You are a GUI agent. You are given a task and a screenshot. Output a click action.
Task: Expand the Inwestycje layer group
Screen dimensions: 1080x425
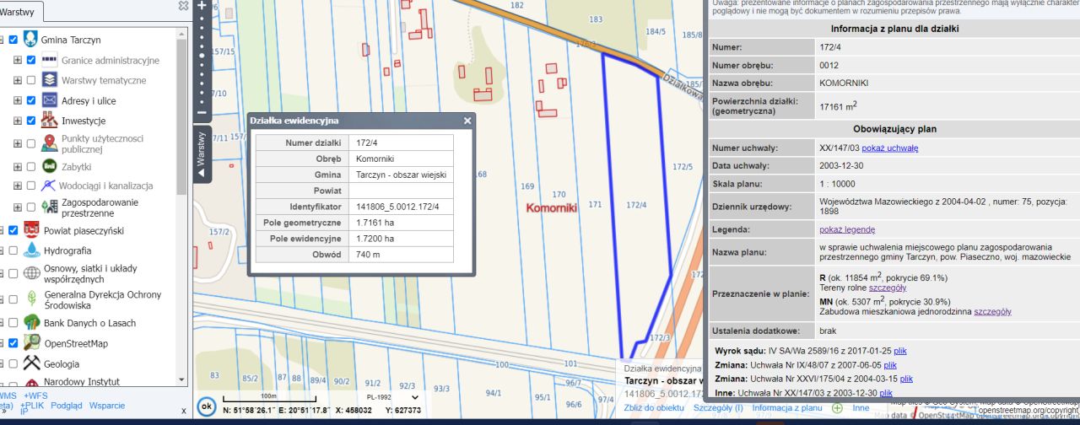[18, 121]
